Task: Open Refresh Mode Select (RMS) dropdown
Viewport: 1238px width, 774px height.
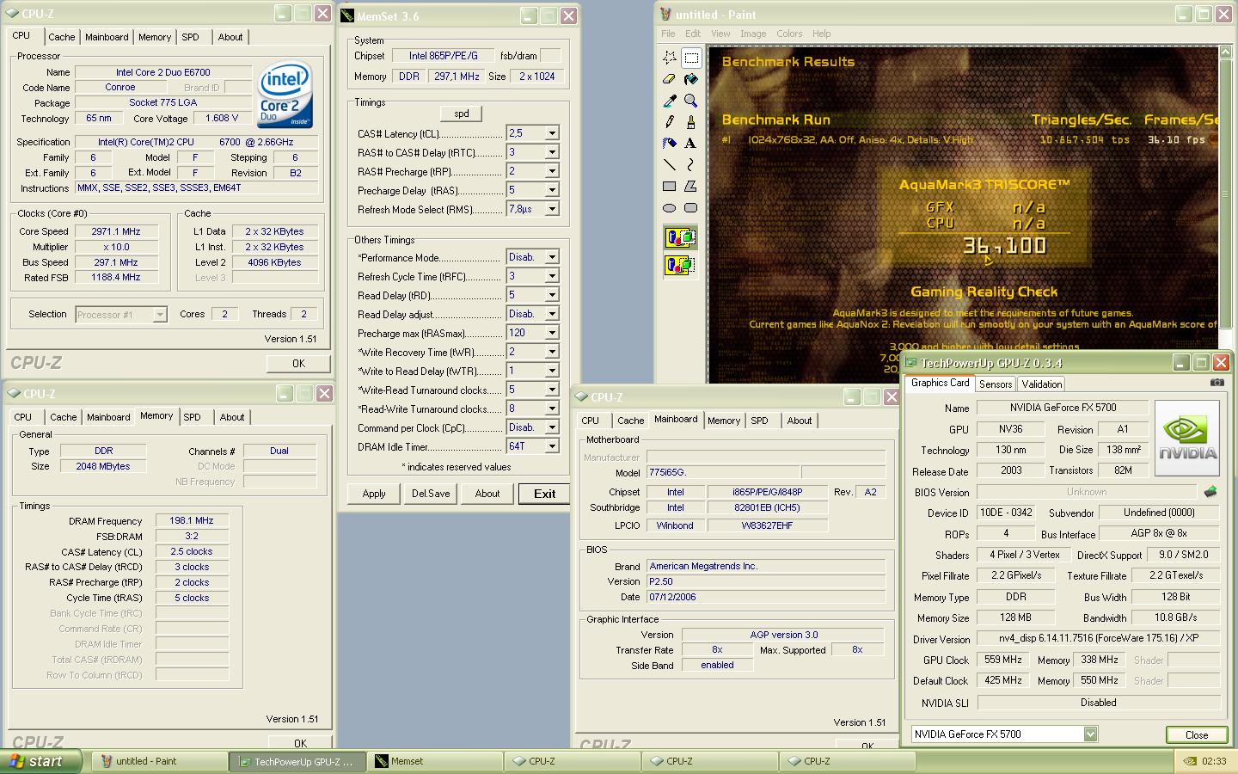Action: (x=552, y=209)
